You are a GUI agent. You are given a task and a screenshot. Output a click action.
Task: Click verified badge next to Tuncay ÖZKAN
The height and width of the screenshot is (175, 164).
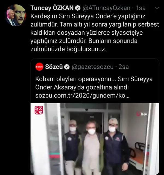[78, 8]
